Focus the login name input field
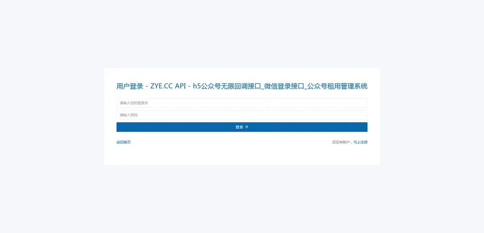 pos(242,103)
